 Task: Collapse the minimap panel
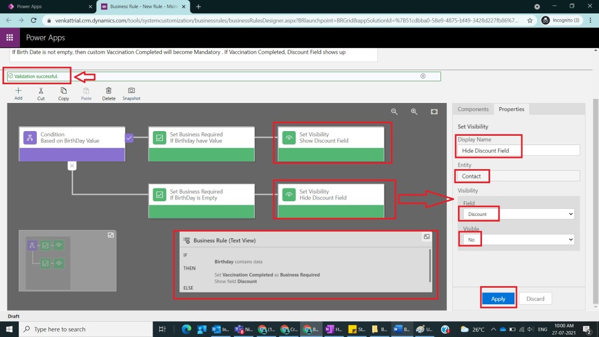point(111,235)
